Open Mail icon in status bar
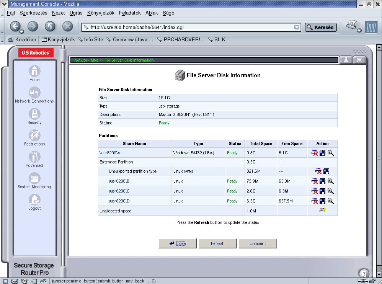Screen dimensions: 382x284 pos(15,281)
